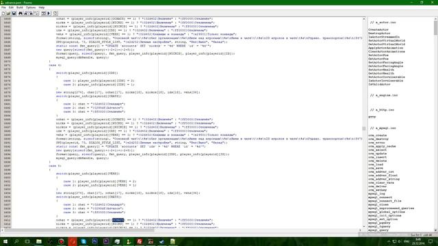This screenshot has height=246, width=438.
Task: Click the highlighted selected word in the editor
Action: point(118,220)
